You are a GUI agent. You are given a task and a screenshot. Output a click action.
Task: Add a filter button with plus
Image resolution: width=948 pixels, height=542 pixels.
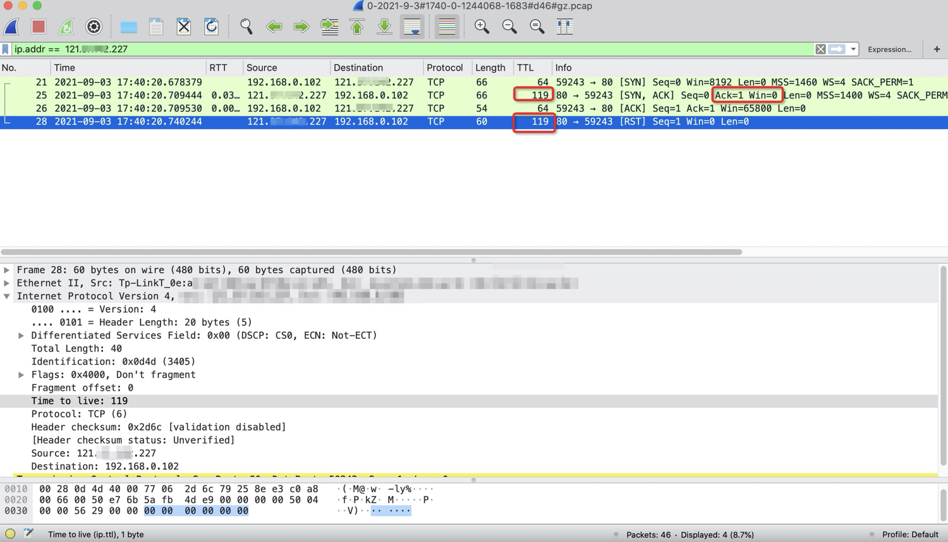[937, 49]
